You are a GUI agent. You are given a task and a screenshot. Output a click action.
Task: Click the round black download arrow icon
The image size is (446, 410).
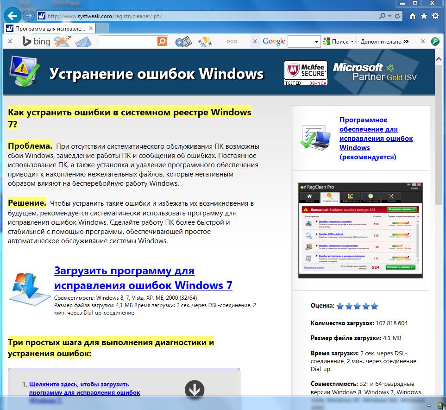tap(195, 389)
